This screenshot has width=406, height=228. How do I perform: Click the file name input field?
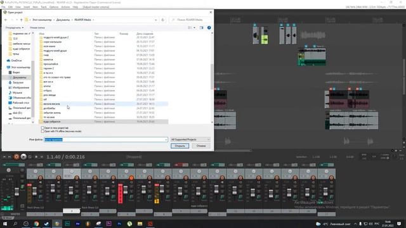[106, 139]
